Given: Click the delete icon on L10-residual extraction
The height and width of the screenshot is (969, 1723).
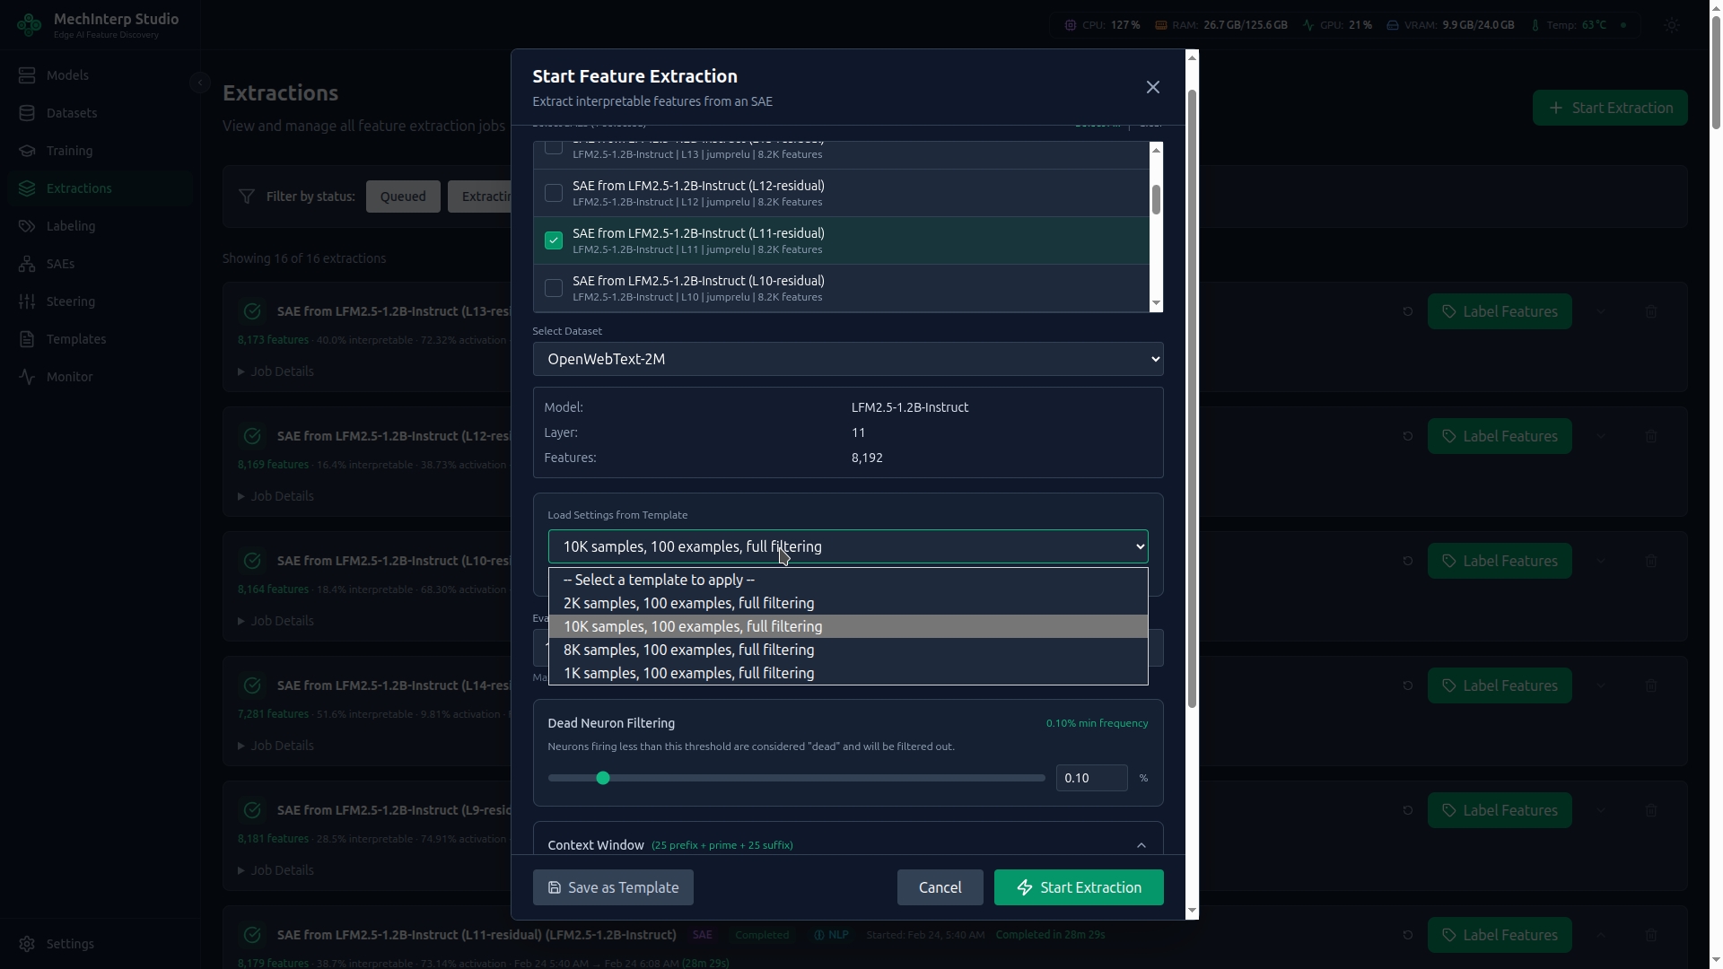Looking at the screenshot, I should [x=1651, y=561].
